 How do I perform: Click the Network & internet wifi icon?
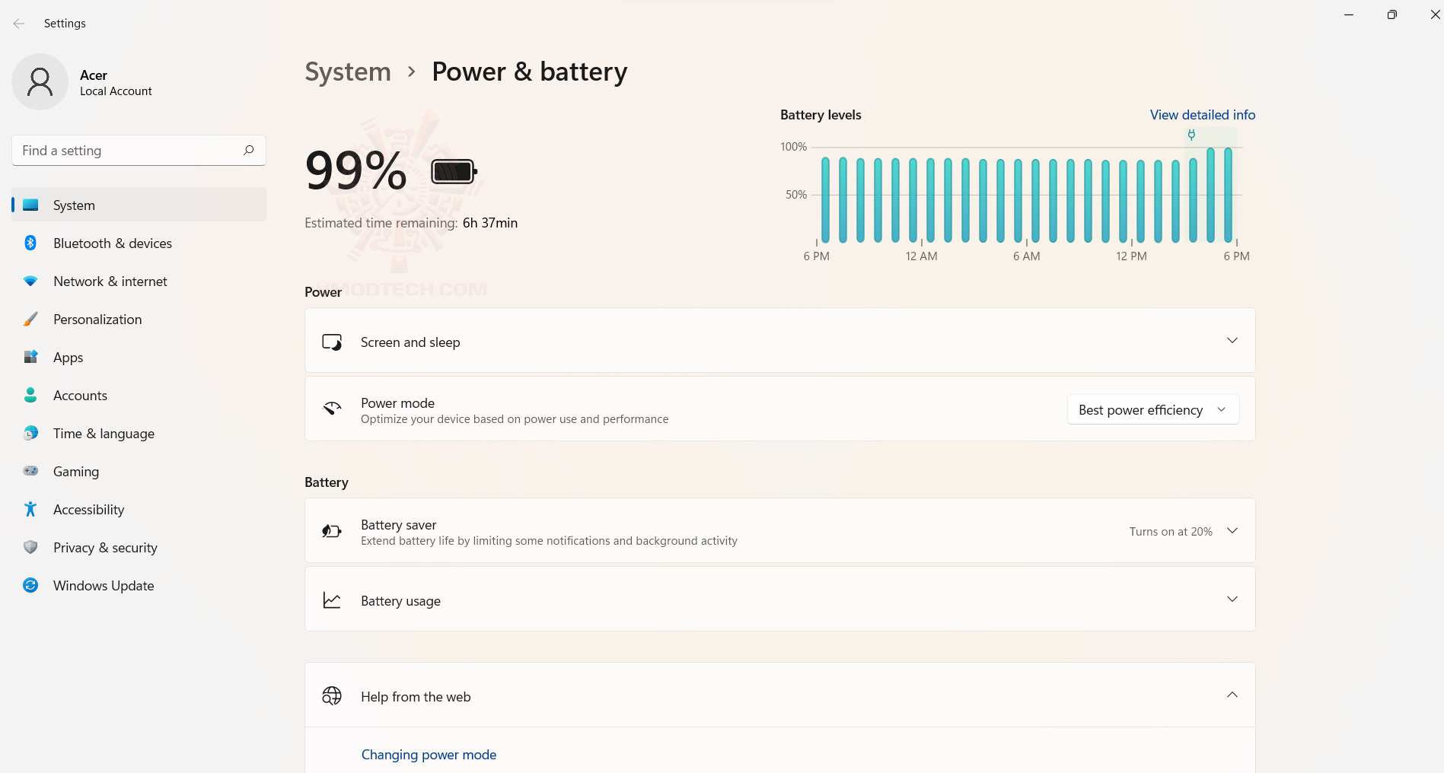30,281
